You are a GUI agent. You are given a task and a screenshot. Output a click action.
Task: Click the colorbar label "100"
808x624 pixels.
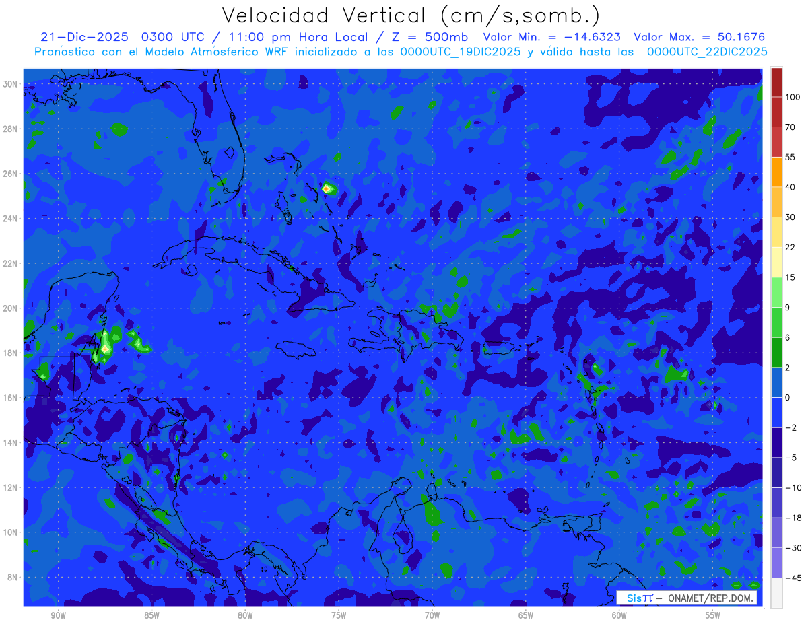pos(793,97)
